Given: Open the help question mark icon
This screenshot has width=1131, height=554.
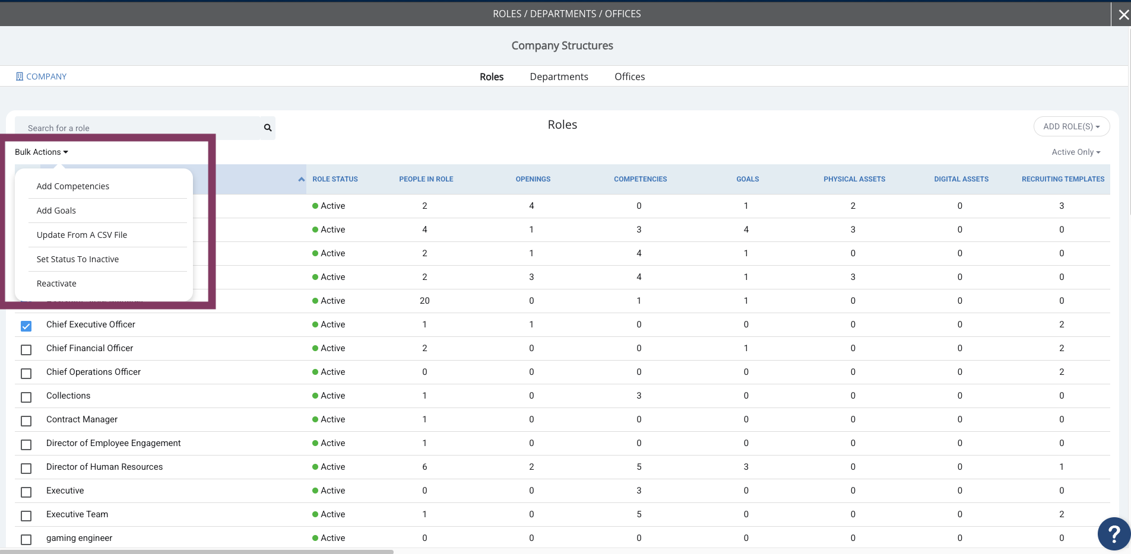Looking at the screenshot, I should pos(1114,534).
